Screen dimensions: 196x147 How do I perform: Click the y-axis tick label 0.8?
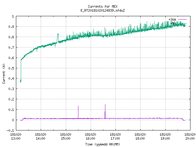[x=11, y=37]
